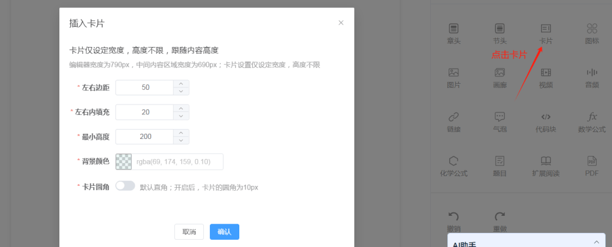Insert a 图片 image element
This screenshot has height=247, width=612.
pyautogui.click(x=453, y=78)
